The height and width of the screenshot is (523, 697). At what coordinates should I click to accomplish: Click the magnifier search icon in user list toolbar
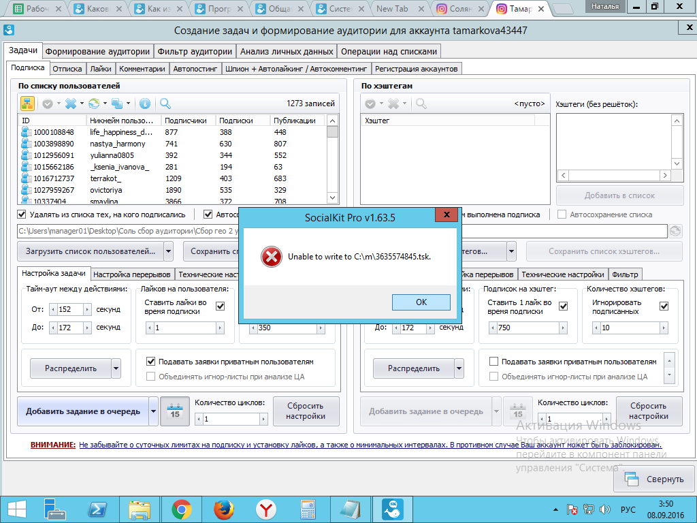click(x=165, y=104)
